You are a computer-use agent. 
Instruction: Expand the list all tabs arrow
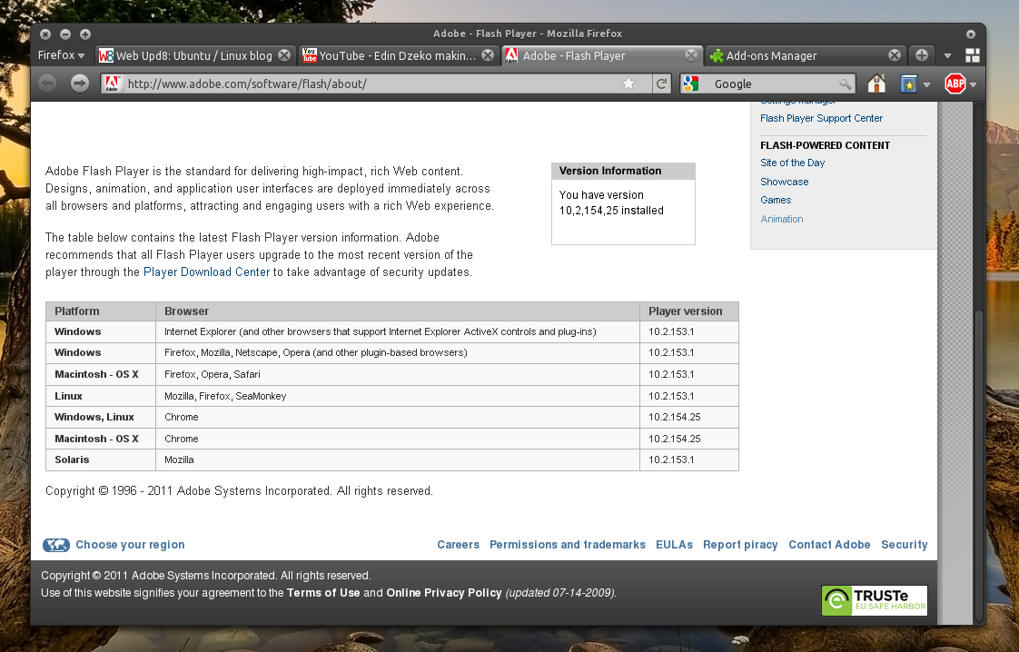pos(947,56)
